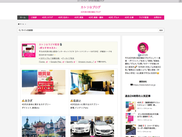This screenshot has height=137, width=182.
Task: Click external-link icon next to Google Play
Action: coord(63,62)
